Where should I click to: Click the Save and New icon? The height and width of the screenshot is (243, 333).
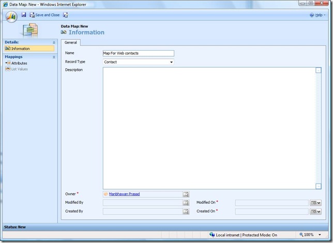click(x=65, y=15)
